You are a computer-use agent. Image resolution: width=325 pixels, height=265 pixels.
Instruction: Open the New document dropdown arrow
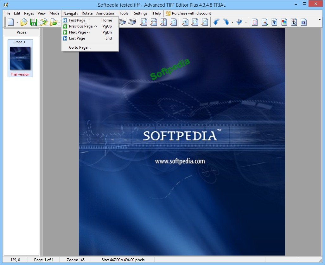tap(17, 22)
